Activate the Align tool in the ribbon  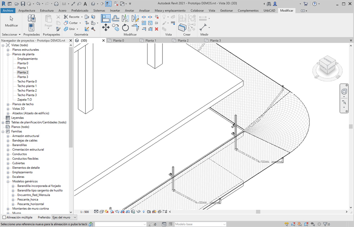[x=106, y=18]
